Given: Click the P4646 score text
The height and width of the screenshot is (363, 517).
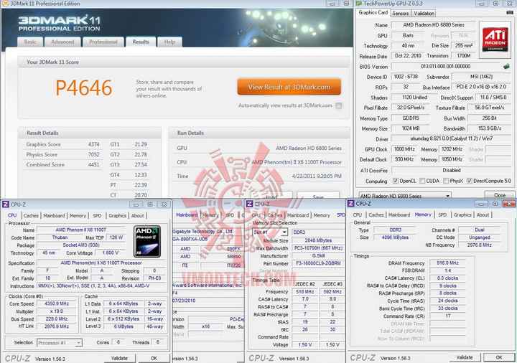Looking at the screenshot, I should click(84, 88).
